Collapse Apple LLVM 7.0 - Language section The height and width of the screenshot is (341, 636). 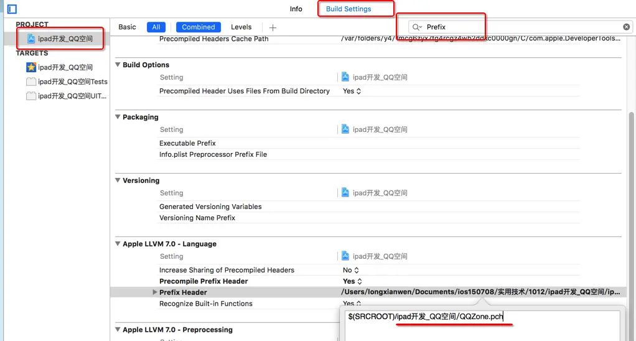(x=118, y=244)
